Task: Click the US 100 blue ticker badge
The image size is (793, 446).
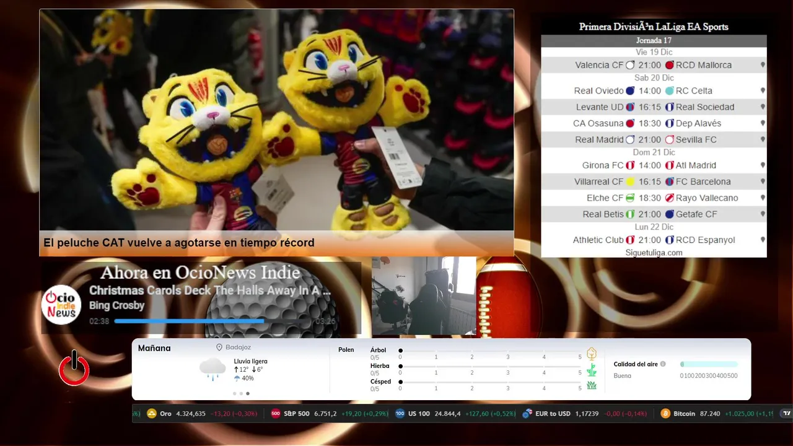Action: pyautogui.click(x=400, y=413)
